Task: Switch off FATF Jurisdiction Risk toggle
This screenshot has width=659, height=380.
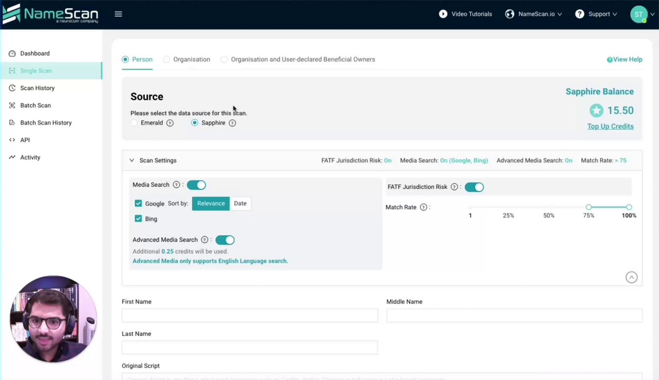Action: coord(474,187)
